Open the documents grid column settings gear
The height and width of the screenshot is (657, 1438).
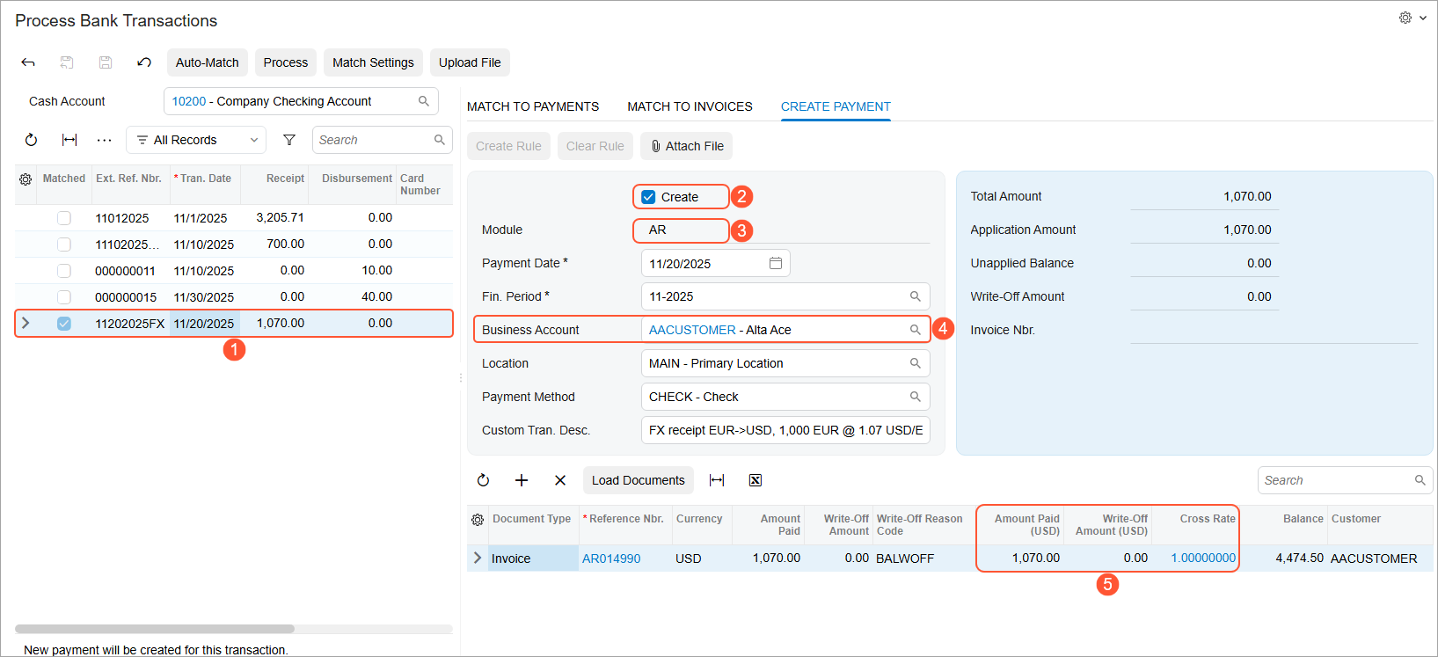point(478,520)
